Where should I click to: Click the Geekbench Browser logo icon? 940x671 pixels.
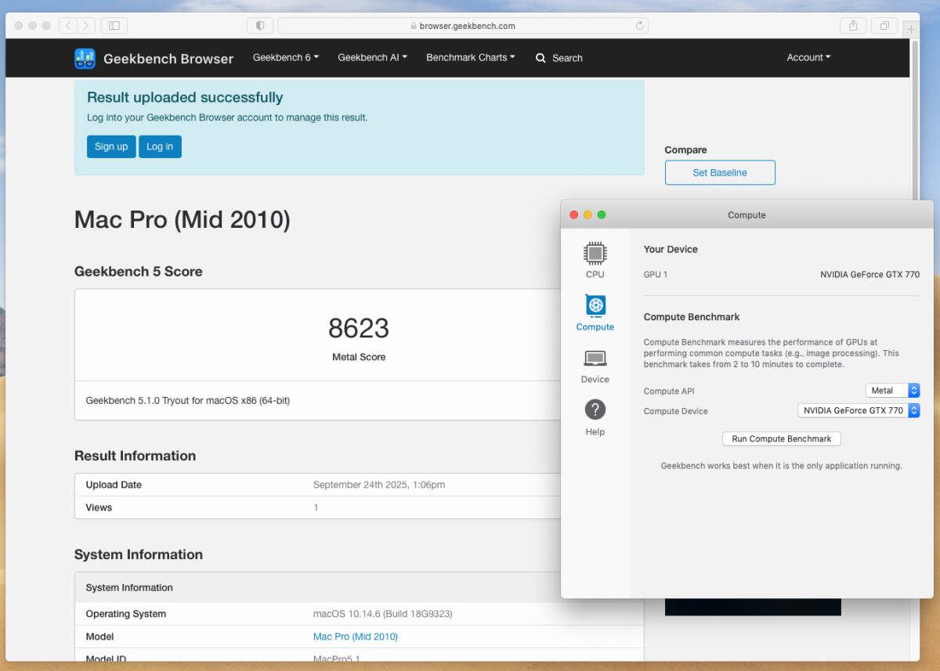click(85, 59)
